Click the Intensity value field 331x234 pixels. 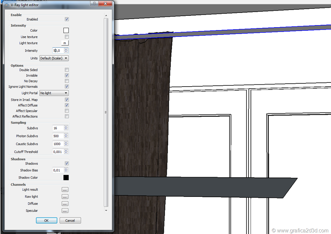[58, 50]
